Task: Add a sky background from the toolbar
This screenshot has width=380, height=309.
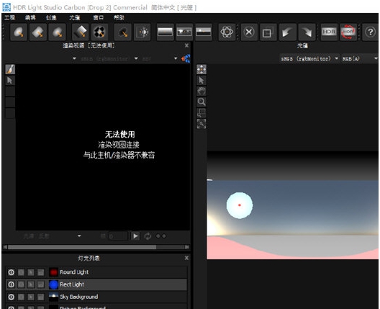Action: [204, 32]
